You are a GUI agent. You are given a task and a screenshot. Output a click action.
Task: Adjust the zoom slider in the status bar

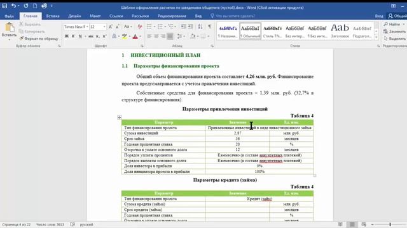tap(390, 224)
